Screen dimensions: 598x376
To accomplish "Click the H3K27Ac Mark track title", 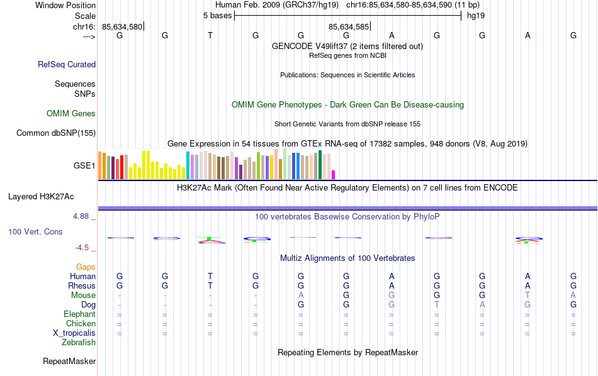I will click(347, 188).
